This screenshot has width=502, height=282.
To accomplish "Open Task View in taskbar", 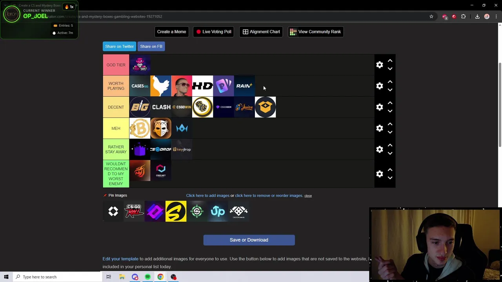I will [x=109, y=277].
